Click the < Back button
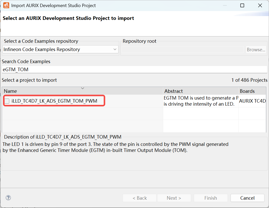Screen dimensions: 269x208 (140, 198)
